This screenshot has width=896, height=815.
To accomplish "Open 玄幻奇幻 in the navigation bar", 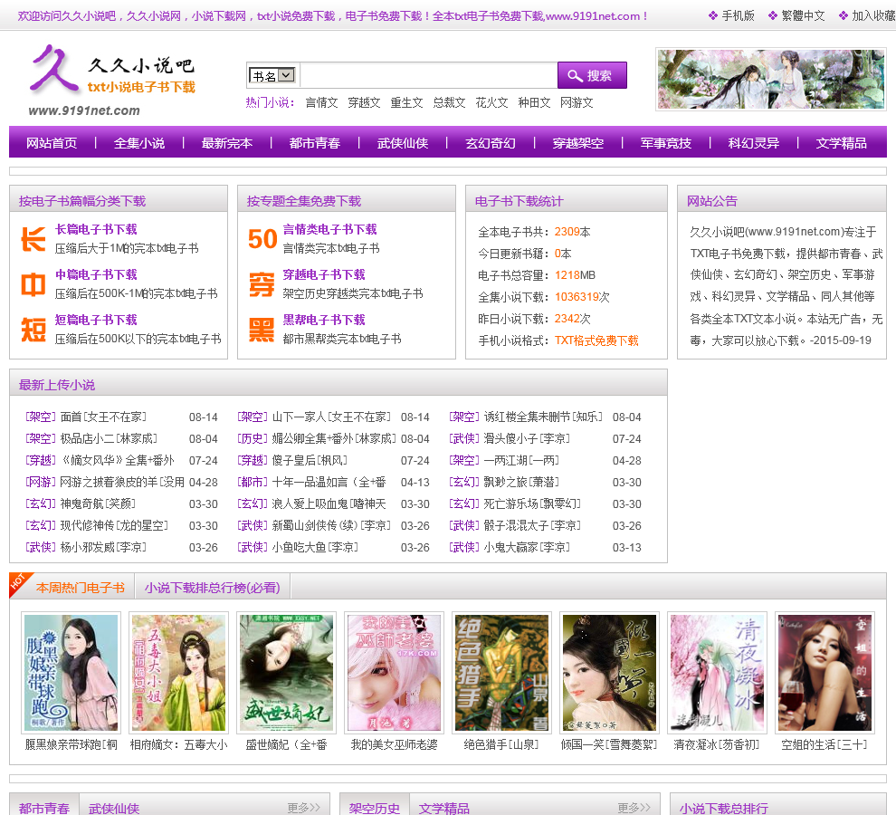I will pyautogui.click(x=491, y=143).
